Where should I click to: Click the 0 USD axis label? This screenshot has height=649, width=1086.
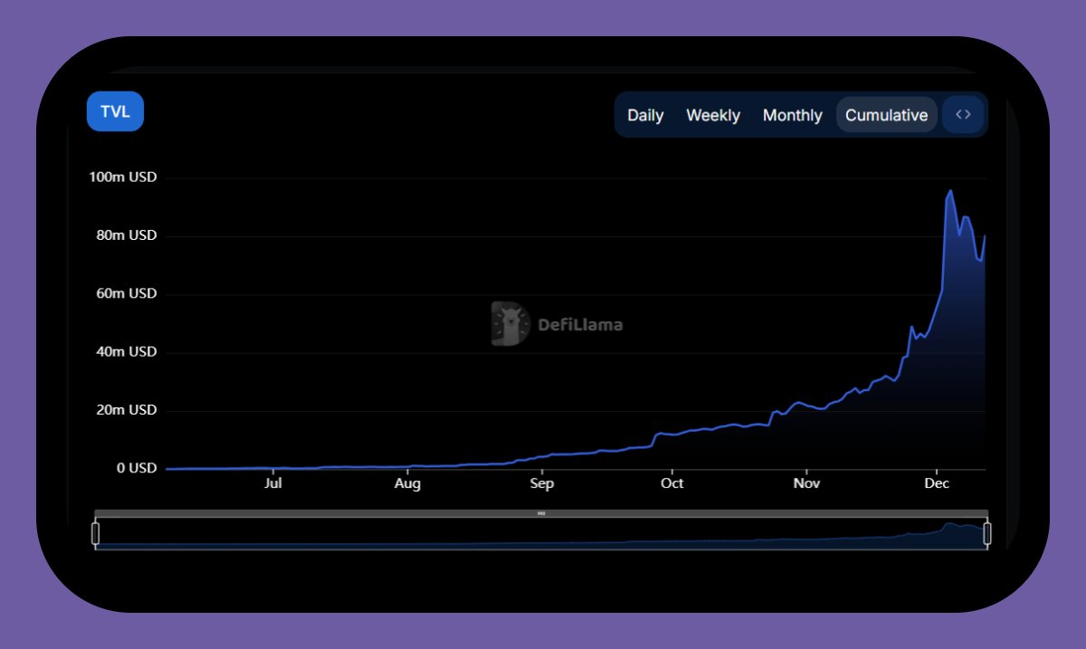[137, 468]
